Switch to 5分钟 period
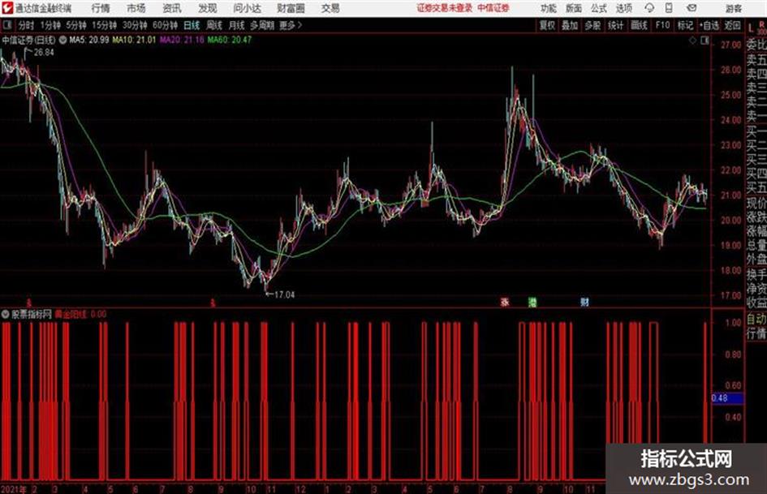The height and width of the screenshot is (494, 767). pyautogui.click(x=75, y=25)
